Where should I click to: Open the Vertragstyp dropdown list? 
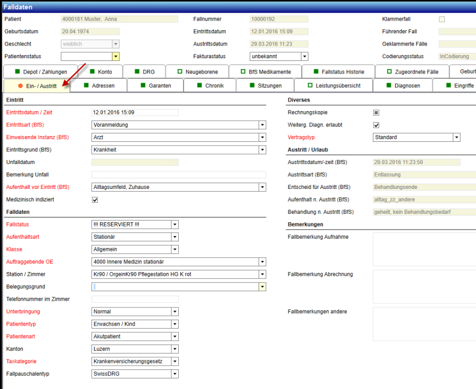pos(456,138)
